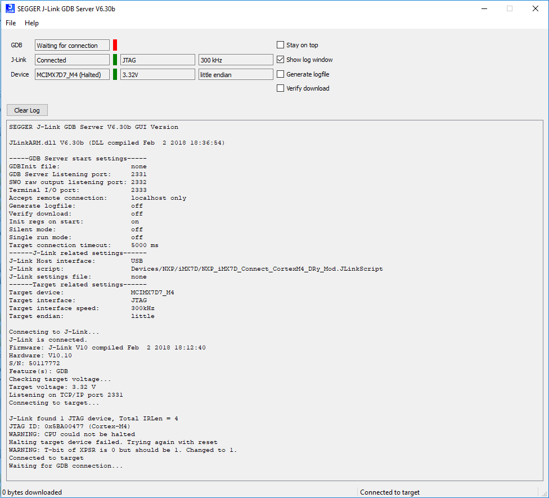The image size is (549, 498).
Task: Click the 3.32V voltage field
Action: pyautogui.click(x=157, y=74)
